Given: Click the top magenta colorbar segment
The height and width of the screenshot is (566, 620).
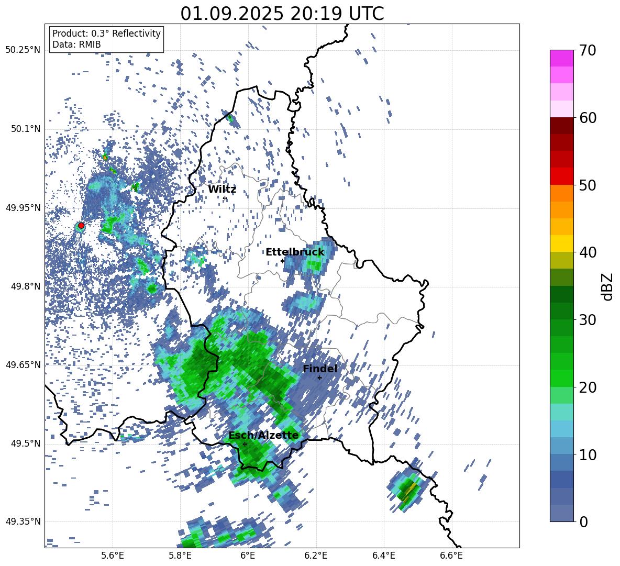Looking at the screenshot, I should tap(561, 58).
